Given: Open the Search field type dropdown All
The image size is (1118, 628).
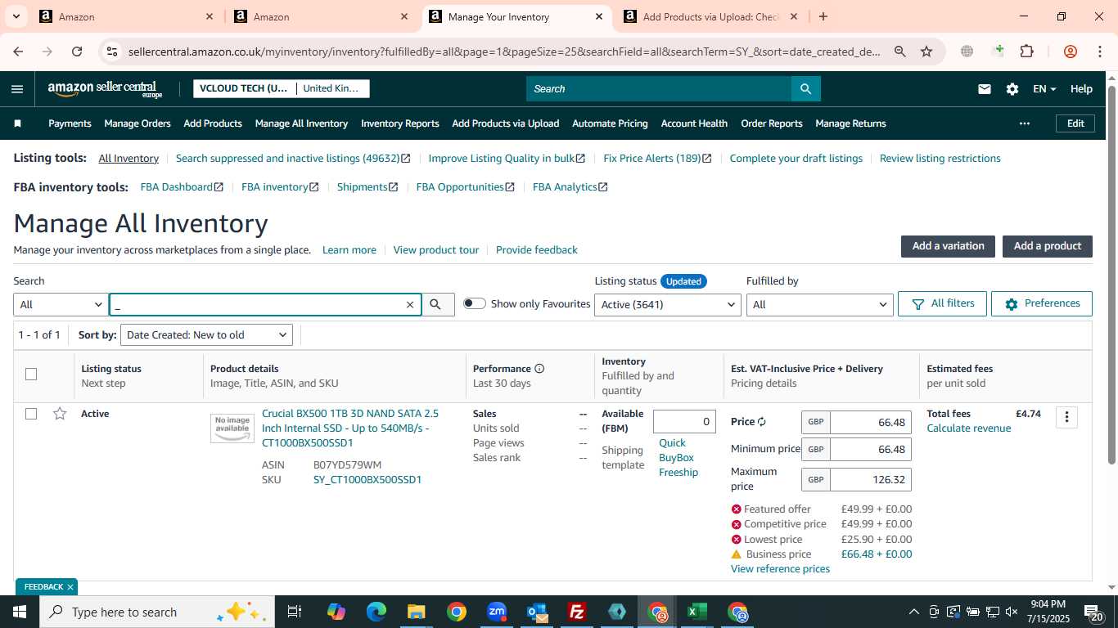Looking at the screenshot, I should pyautogui.click(x=61, y=305).
